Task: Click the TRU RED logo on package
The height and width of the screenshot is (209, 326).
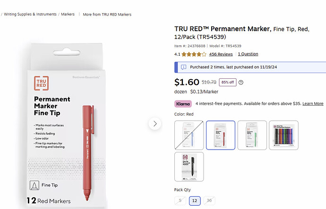Action: [x=42, y=83]
